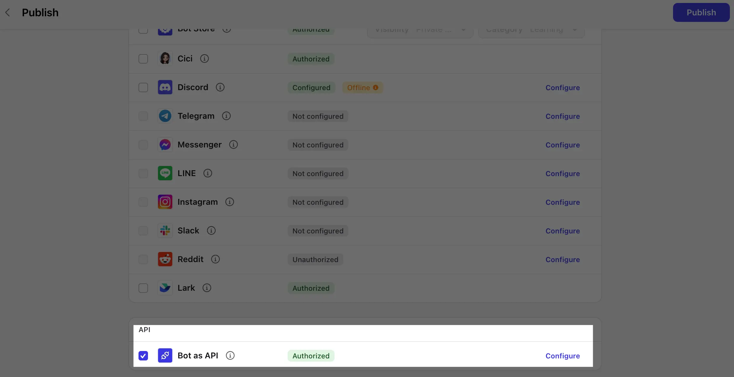Click the Reddit platform icon
Screen dimensions: 734x377
click(x=165, y=259)
